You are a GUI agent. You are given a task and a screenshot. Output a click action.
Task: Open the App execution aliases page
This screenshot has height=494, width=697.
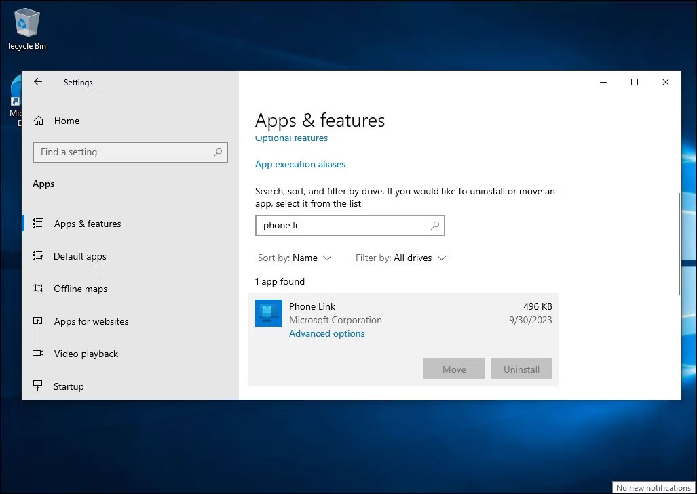(x=300, y=164)
